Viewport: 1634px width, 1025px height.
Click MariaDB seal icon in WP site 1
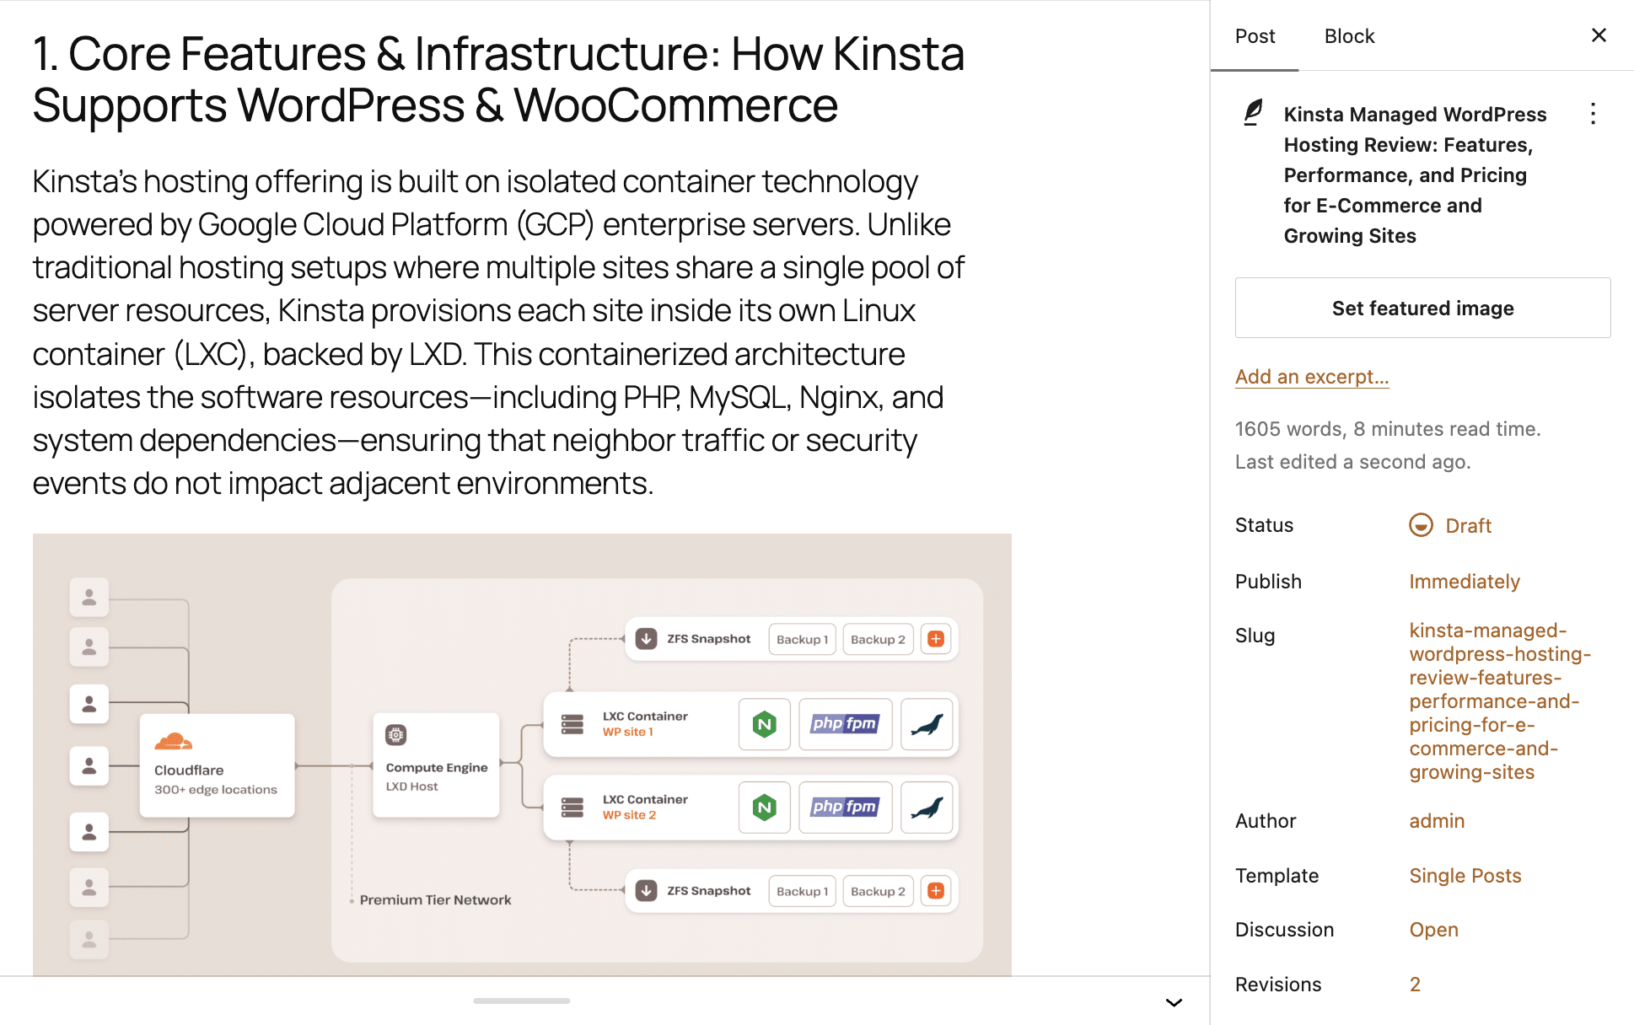(927, 724)
